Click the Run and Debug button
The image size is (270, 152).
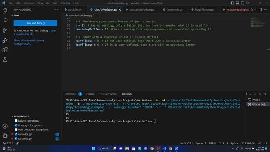35,23
